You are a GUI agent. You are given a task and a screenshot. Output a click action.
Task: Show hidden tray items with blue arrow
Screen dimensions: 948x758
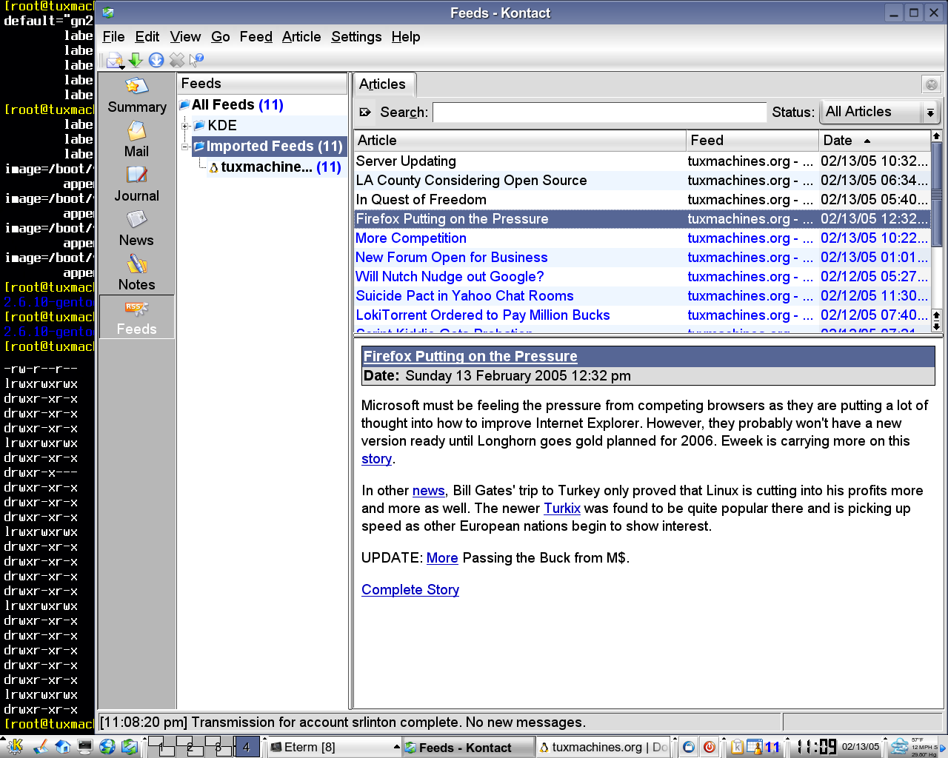[x=941, y=747]
